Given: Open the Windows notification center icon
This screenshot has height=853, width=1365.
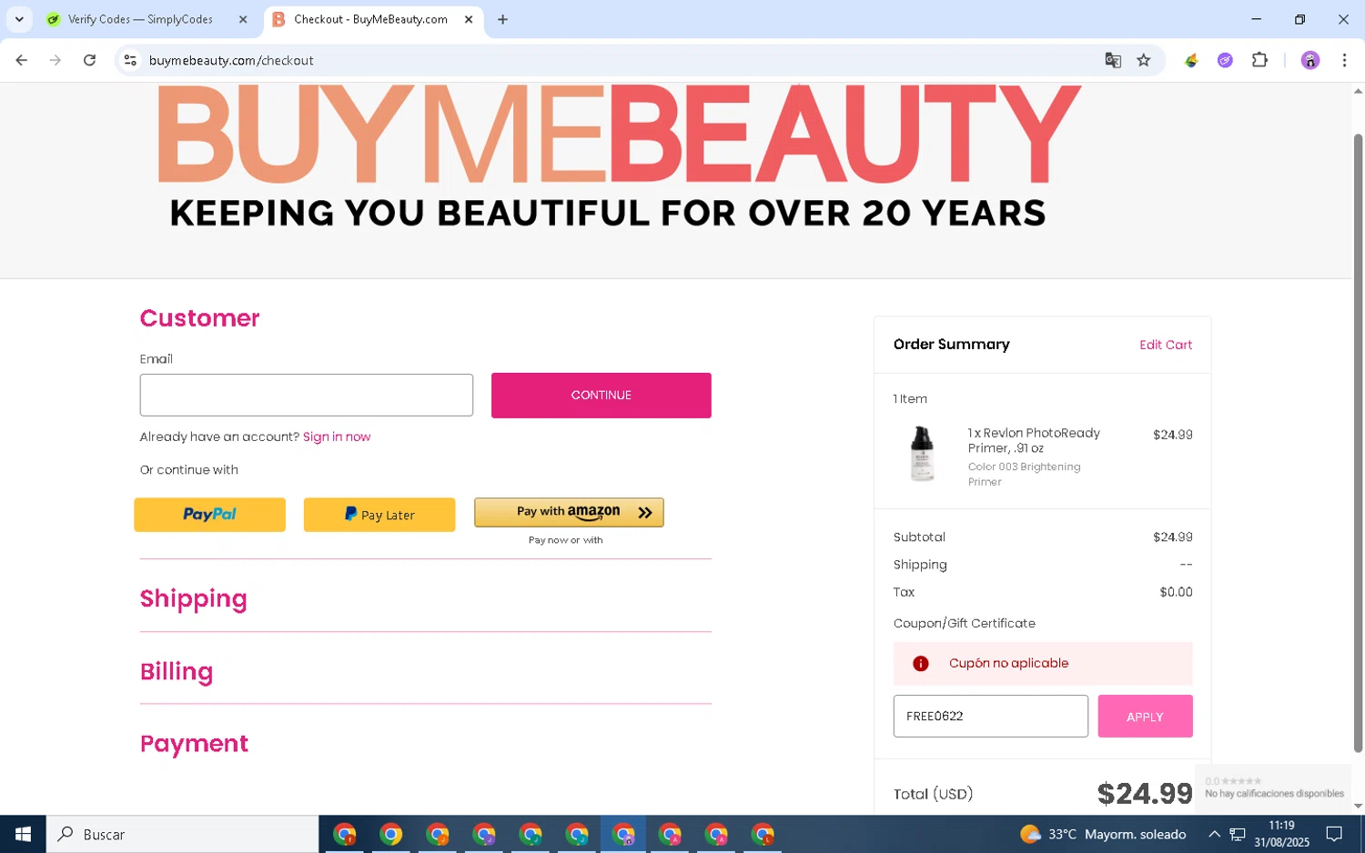Looking at the screenshot, I should [x=1334, y=834].
